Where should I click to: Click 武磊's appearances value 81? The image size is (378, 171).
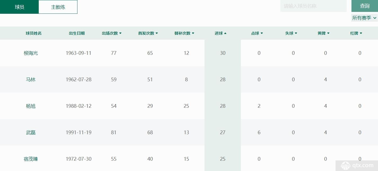(114, 132)
